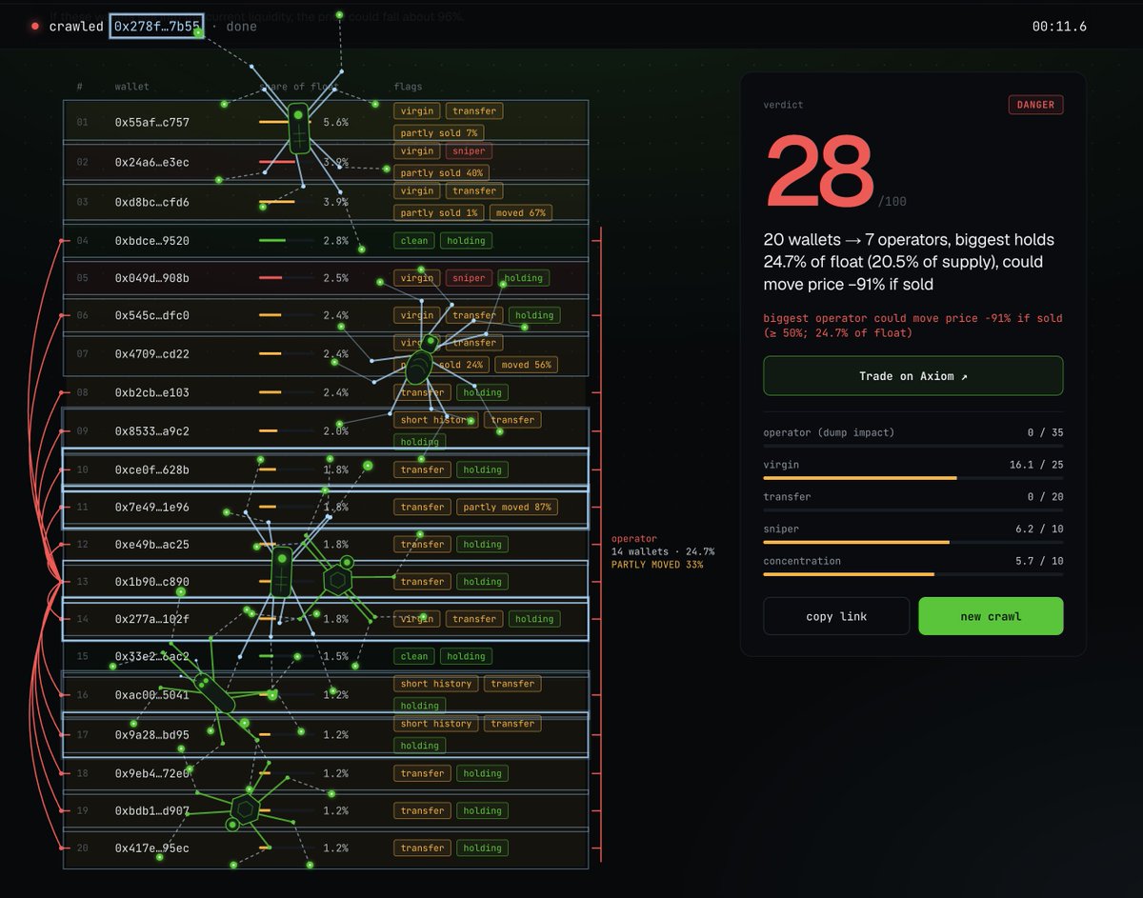Click the 00:11.6 elapsed timer
1143x898 pixels.
pyautogui.click(x=1059, y=27)
